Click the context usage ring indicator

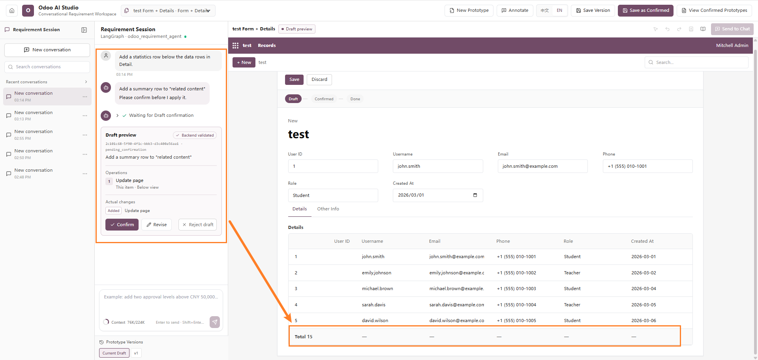coord(106,322)
